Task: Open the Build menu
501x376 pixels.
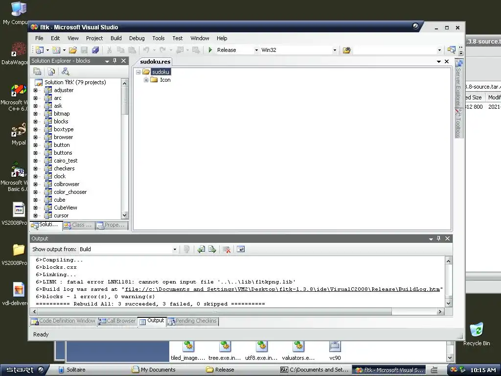Action: (116, 38)
